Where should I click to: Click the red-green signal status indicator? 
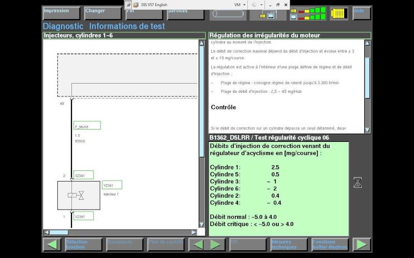coord(308,13)
